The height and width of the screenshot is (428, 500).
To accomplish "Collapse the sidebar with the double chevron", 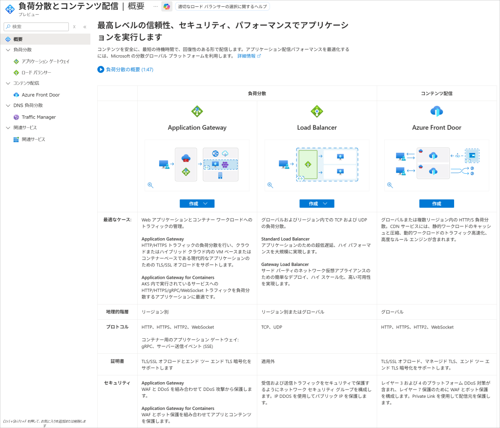I will point(84,27).
